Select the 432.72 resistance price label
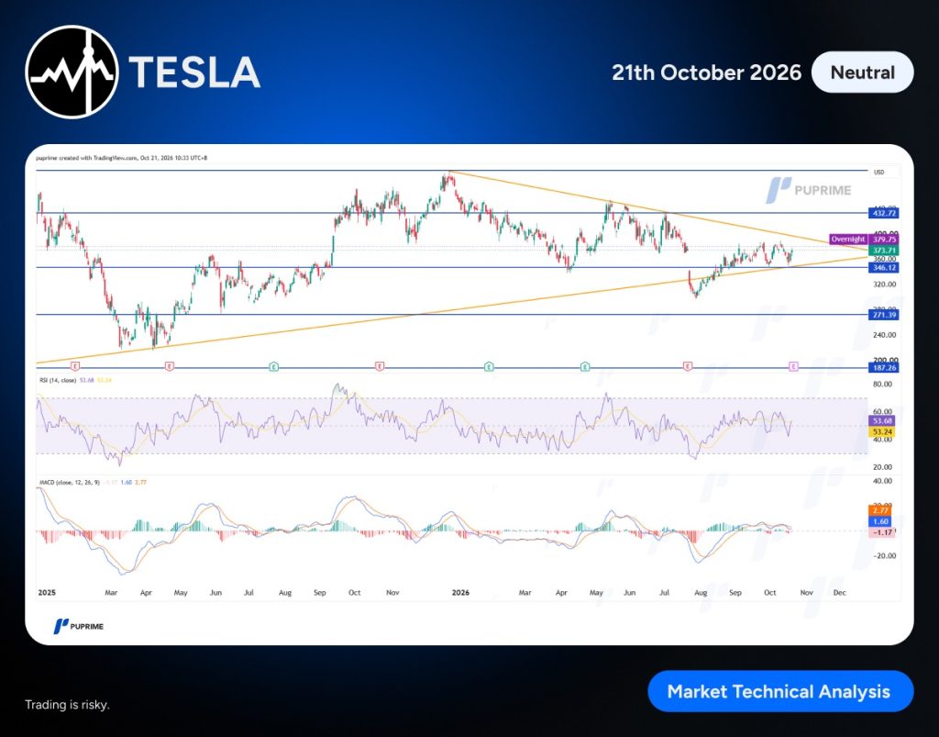Screen dimensions: 939x737 pyautogui.click(x=884, y=213)
